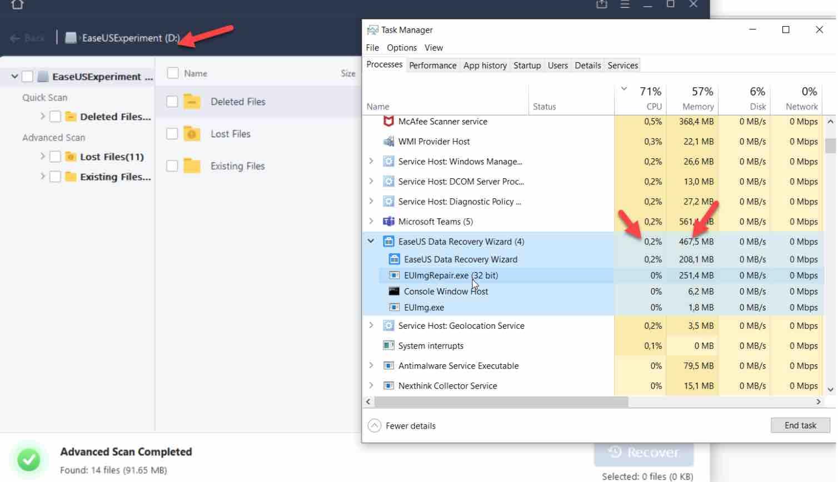Open the Users tab
The image size is (838, 482).
557,66
